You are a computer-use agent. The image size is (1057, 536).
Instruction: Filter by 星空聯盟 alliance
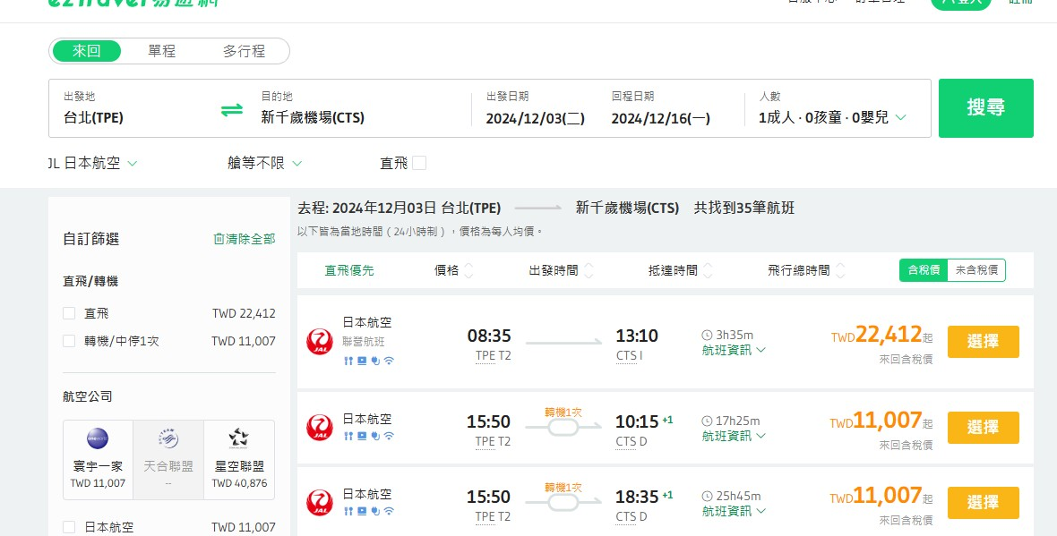238,460
